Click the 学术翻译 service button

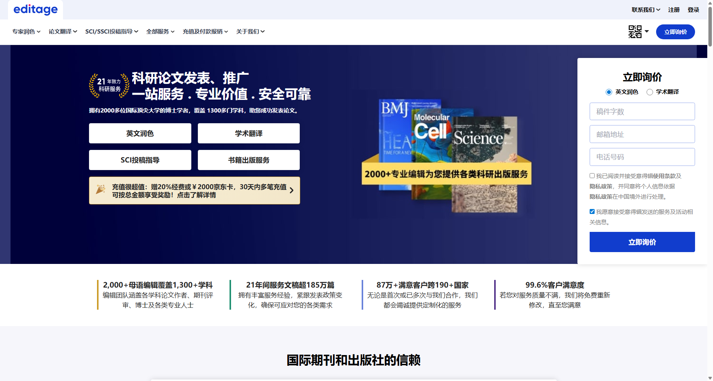click(249, 133)
